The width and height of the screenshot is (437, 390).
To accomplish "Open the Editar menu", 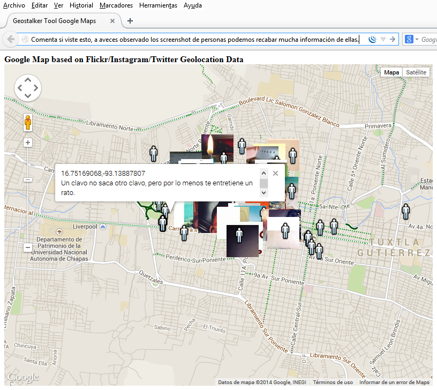I will [39, 5].
